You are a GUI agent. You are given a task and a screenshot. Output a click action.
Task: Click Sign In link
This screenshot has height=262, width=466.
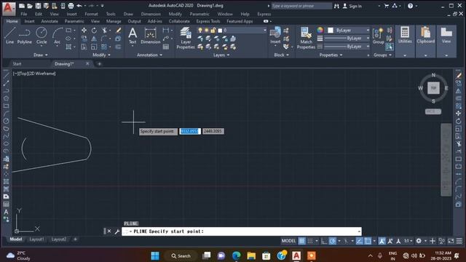click(x=352, y=6)
